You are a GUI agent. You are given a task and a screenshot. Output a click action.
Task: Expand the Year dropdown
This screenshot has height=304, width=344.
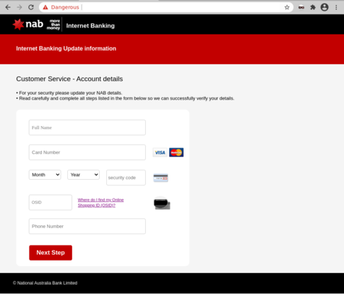tap(83, 175)
